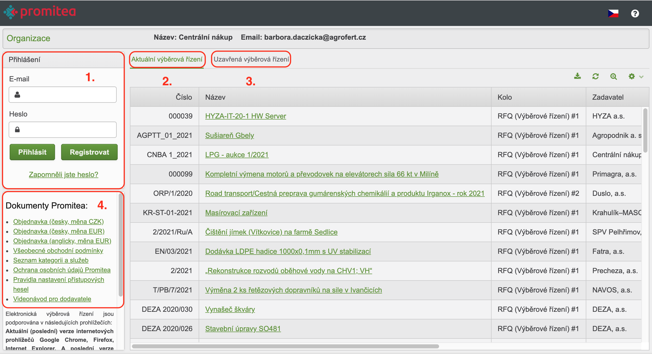This screenshot has height=354, width=652.
Task: Click the Promitea logo
Action: [x=40, y=12]
